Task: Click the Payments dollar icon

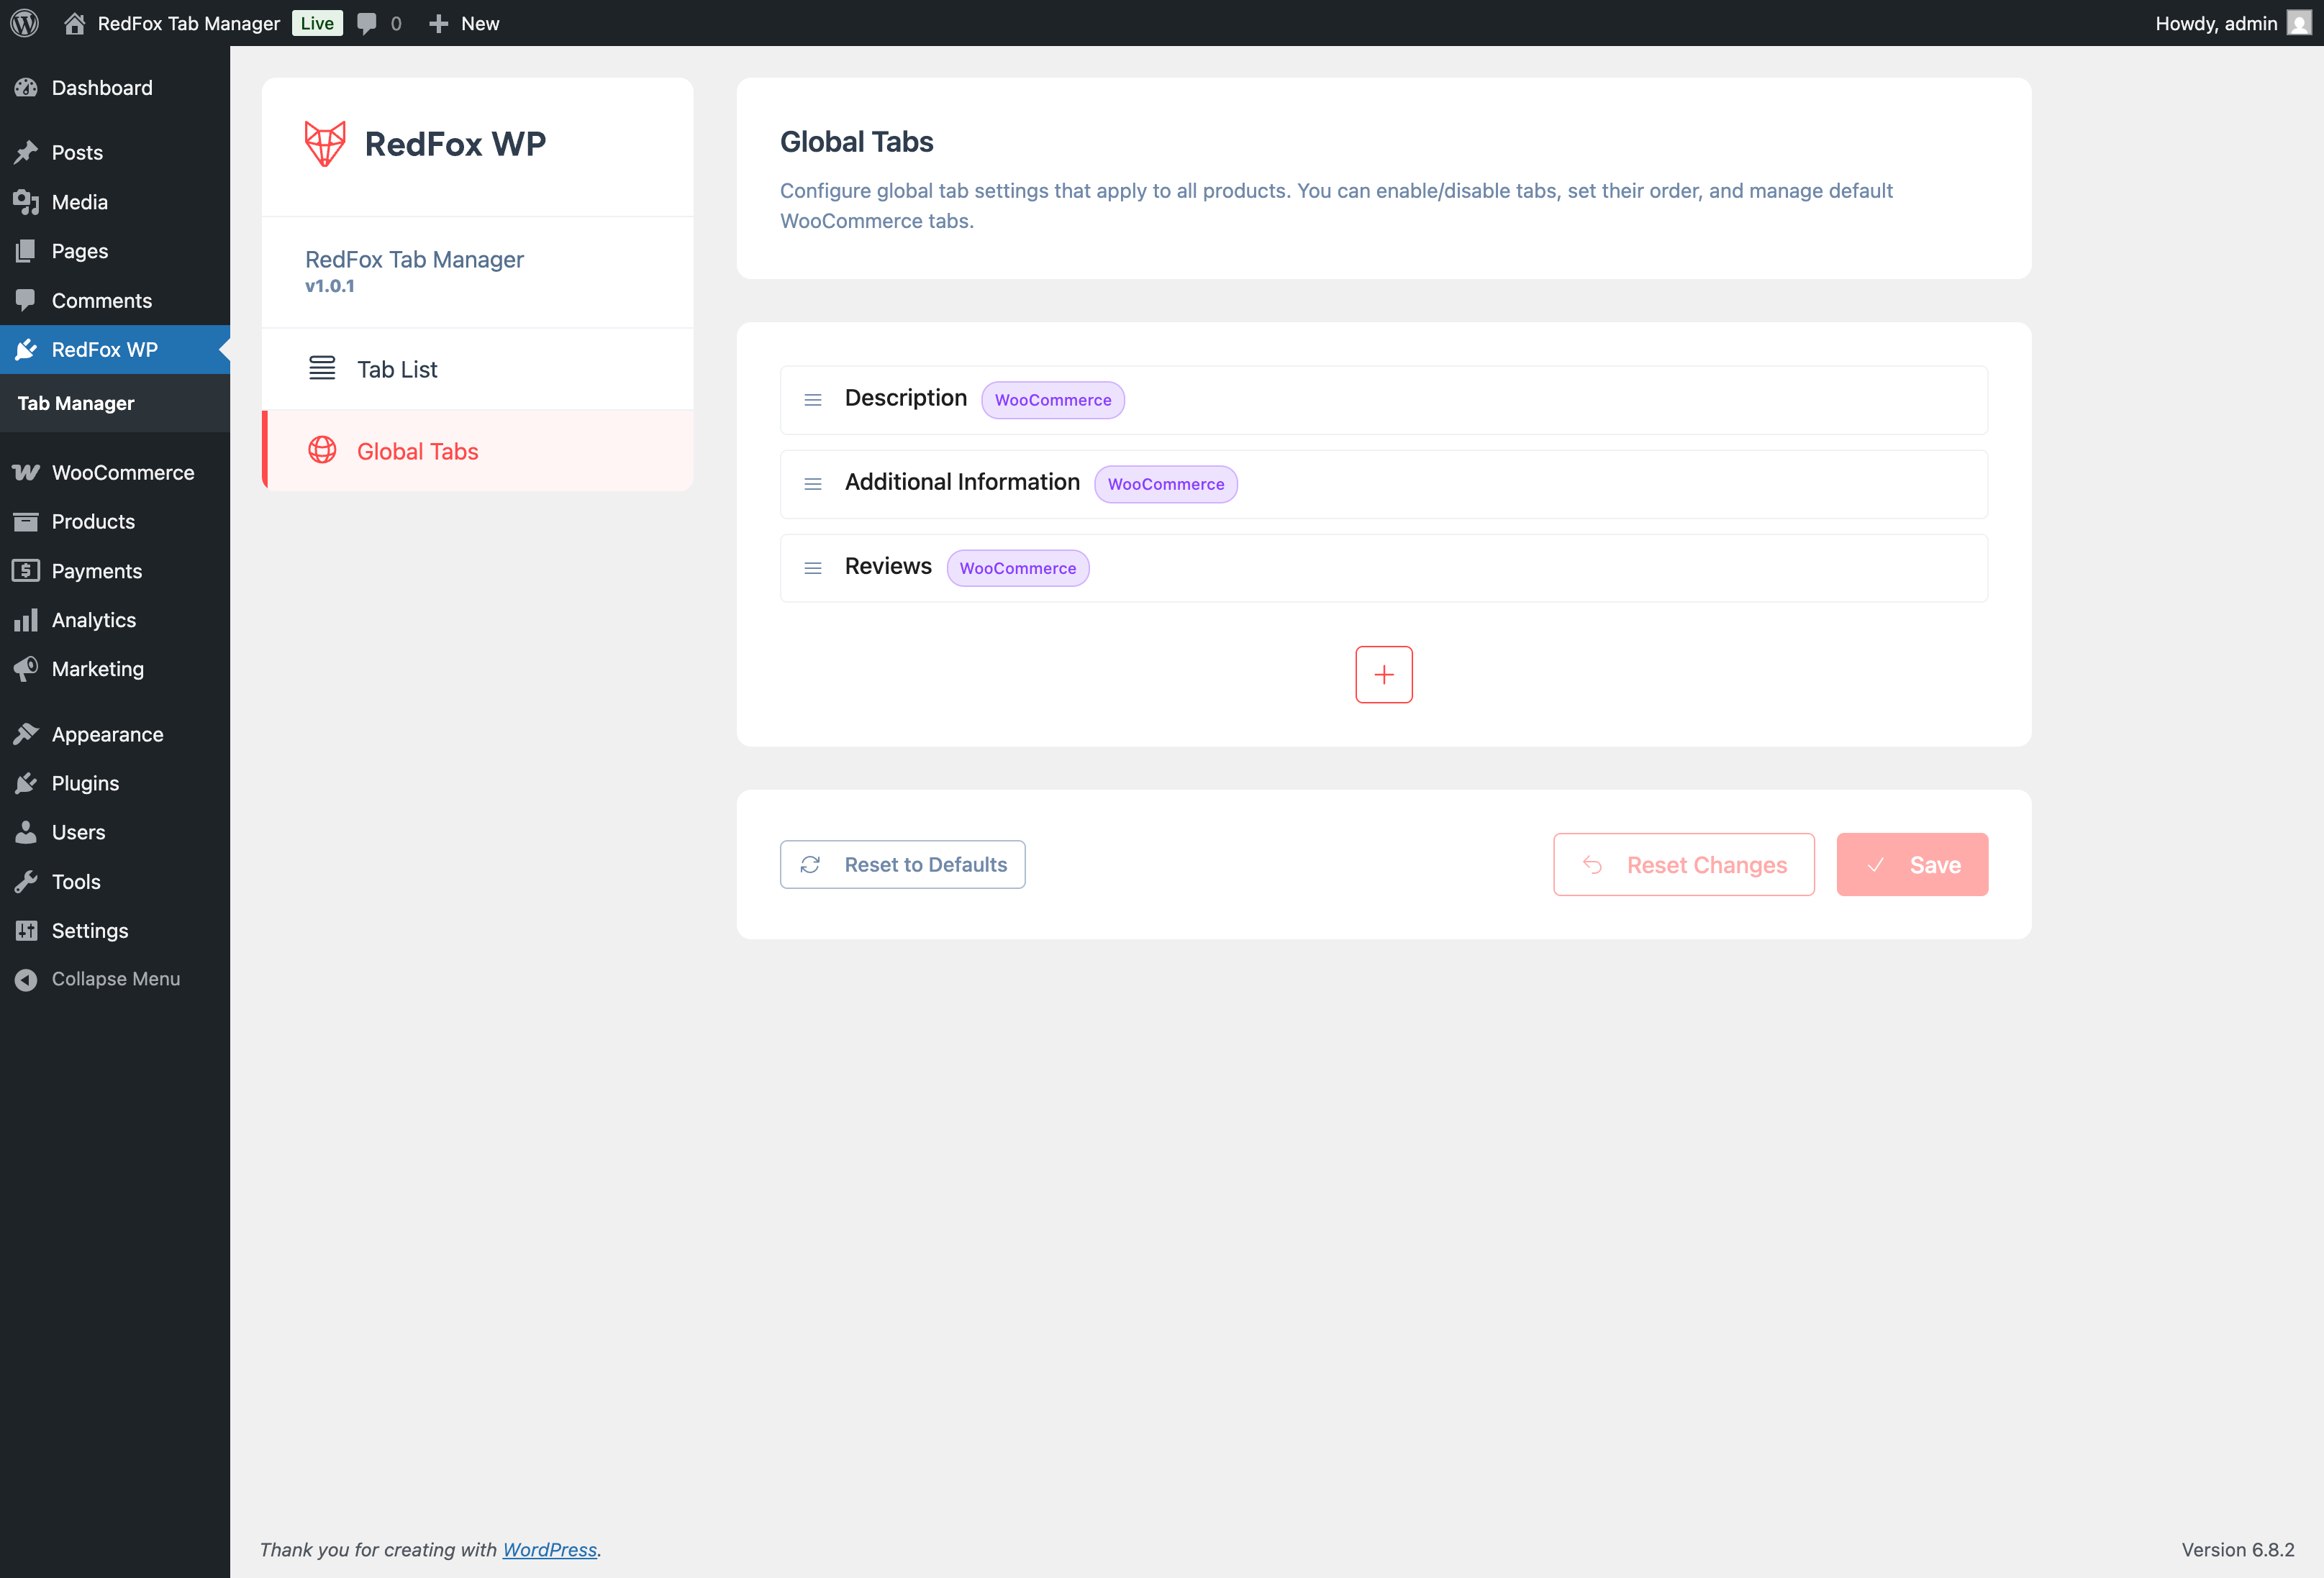Action: (x=26, y=570)
